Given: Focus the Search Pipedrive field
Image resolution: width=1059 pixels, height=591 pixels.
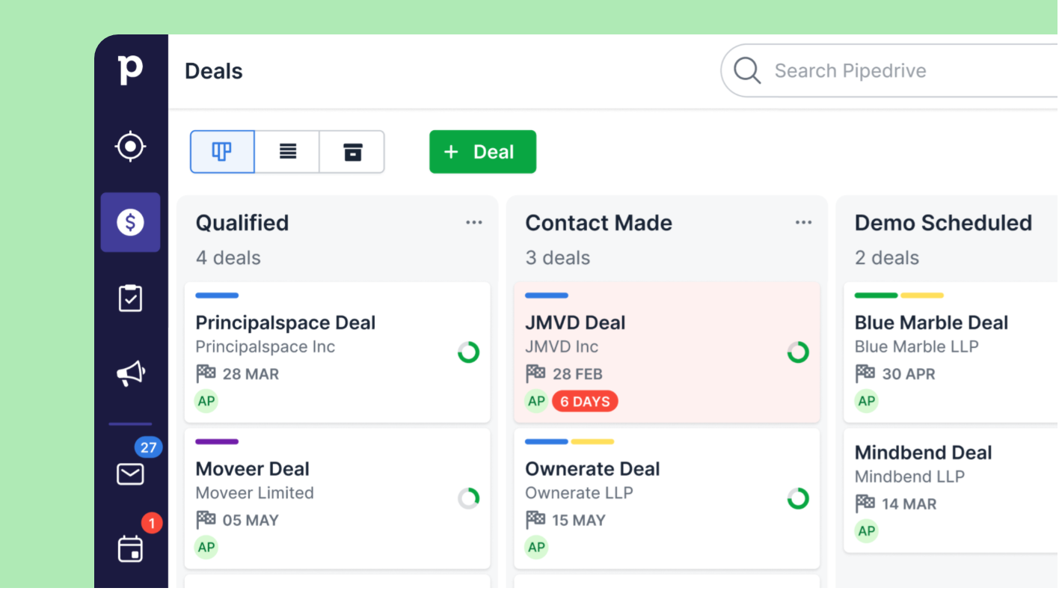Looking at the screenshot, I should 890,71.
